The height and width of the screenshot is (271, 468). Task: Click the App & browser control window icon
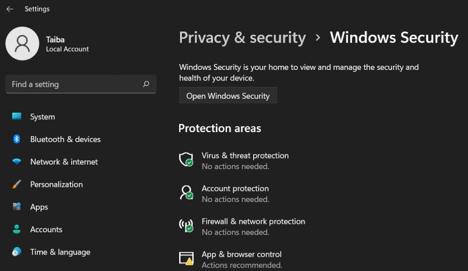(x=186, y=259)
